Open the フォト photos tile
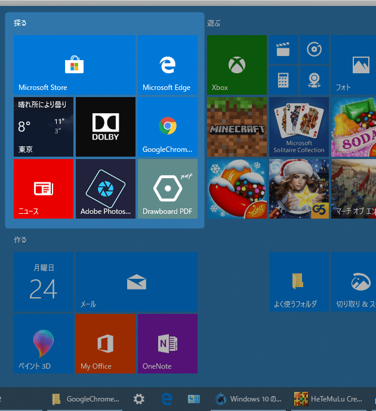This screenshot has height=411, width=376. (353, 65)
